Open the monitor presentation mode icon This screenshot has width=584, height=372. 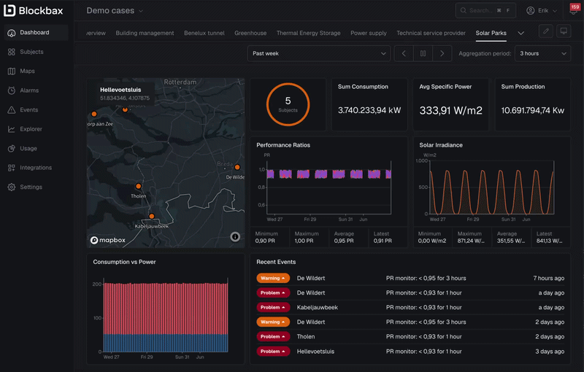coord(564,31)
